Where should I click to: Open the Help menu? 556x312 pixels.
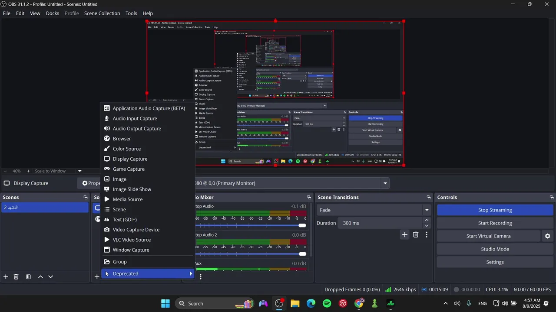pos(148,13)
